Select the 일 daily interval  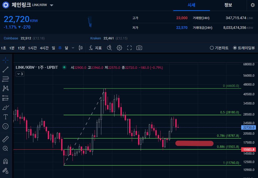pyautogui.click(x=54, y=48)
